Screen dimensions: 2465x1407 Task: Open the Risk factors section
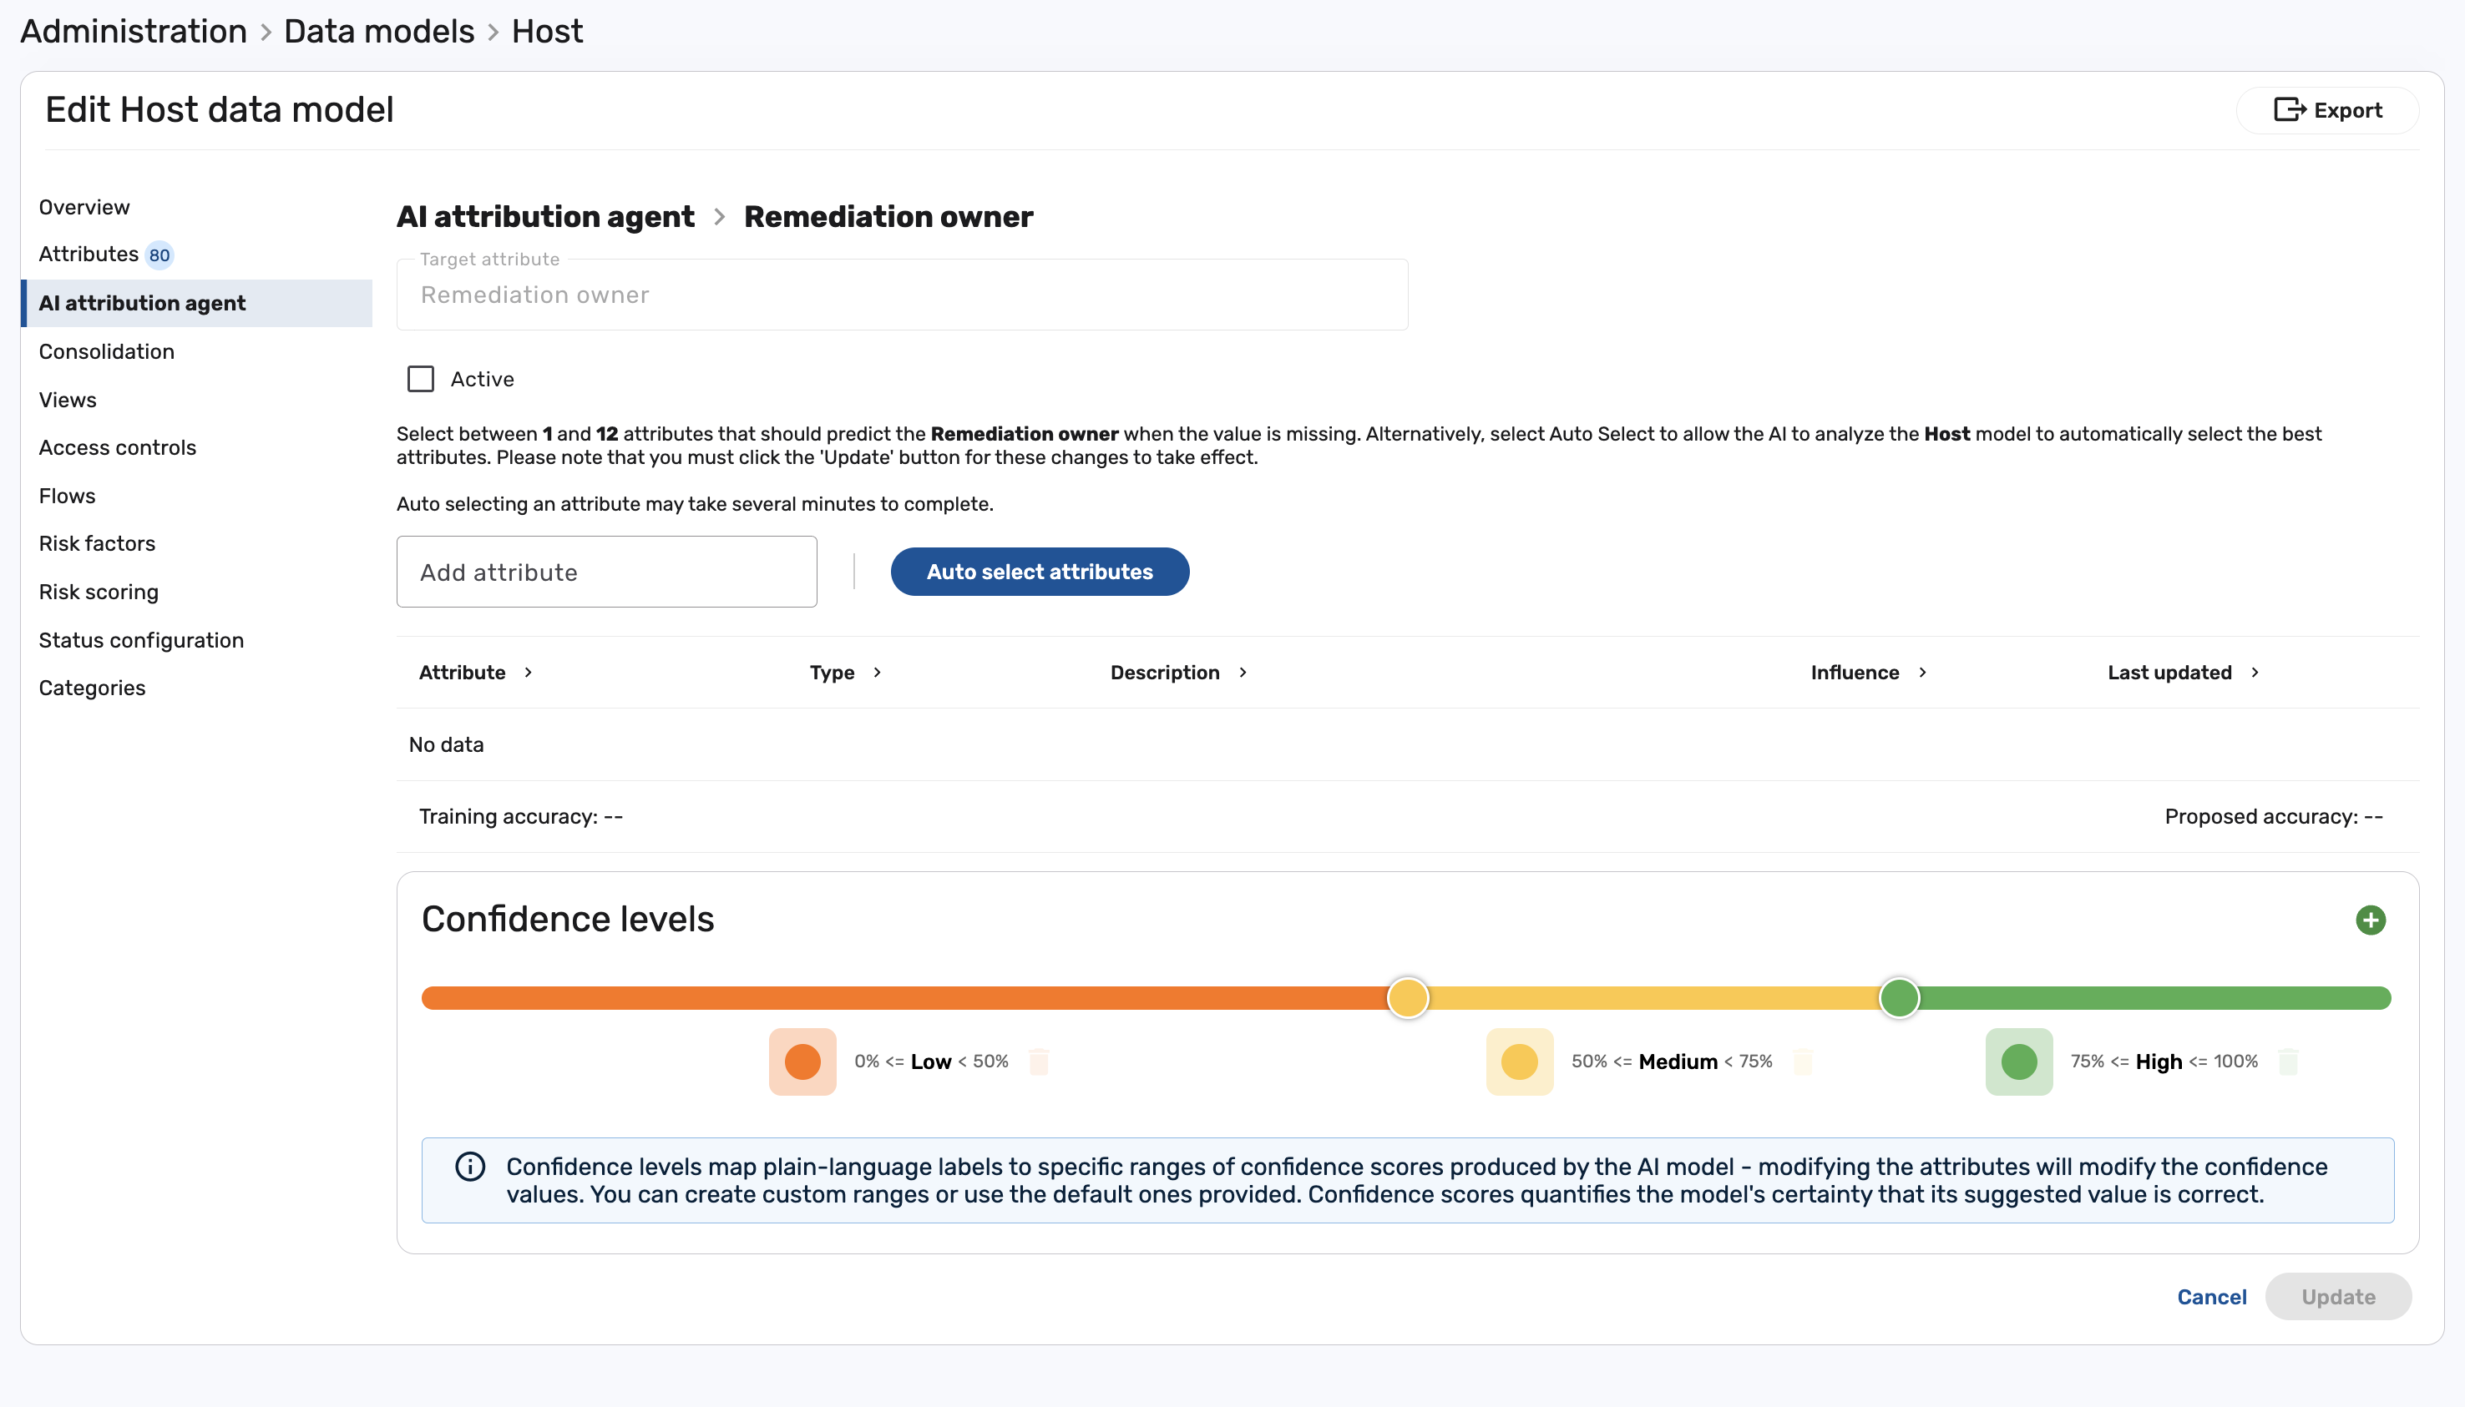tap(97, 543)
